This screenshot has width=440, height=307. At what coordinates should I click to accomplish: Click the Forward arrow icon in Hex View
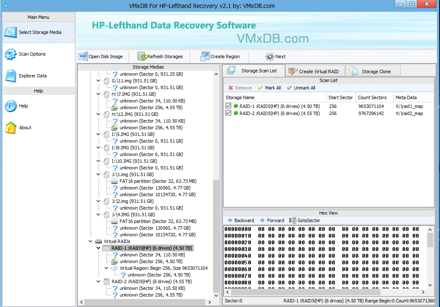click(263, 220)
